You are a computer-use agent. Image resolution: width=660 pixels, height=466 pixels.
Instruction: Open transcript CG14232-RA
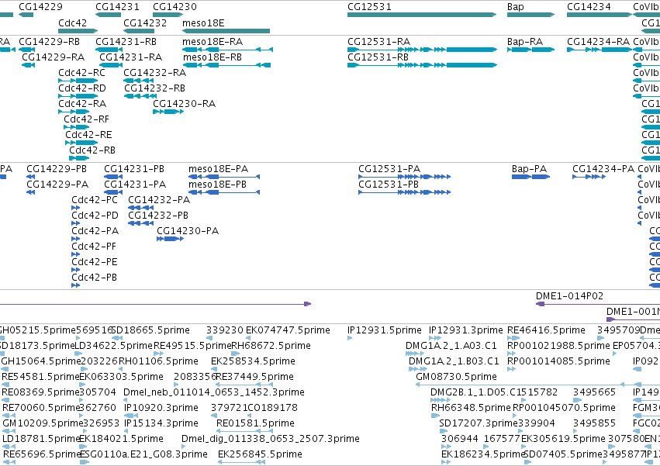154,73
